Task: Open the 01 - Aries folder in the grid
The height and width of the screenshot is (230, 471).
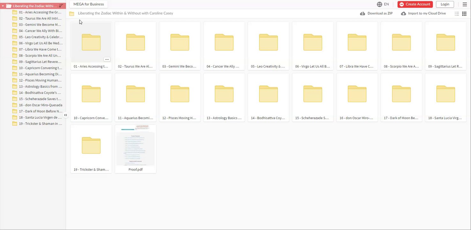Action: tap(91, 46)
